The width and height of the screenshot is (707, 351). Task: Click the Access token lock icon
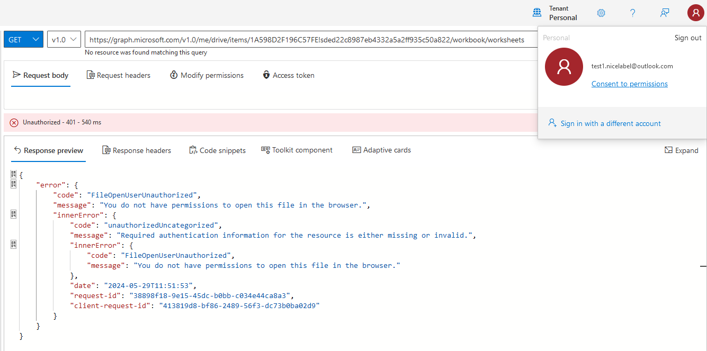coord(266,75)
